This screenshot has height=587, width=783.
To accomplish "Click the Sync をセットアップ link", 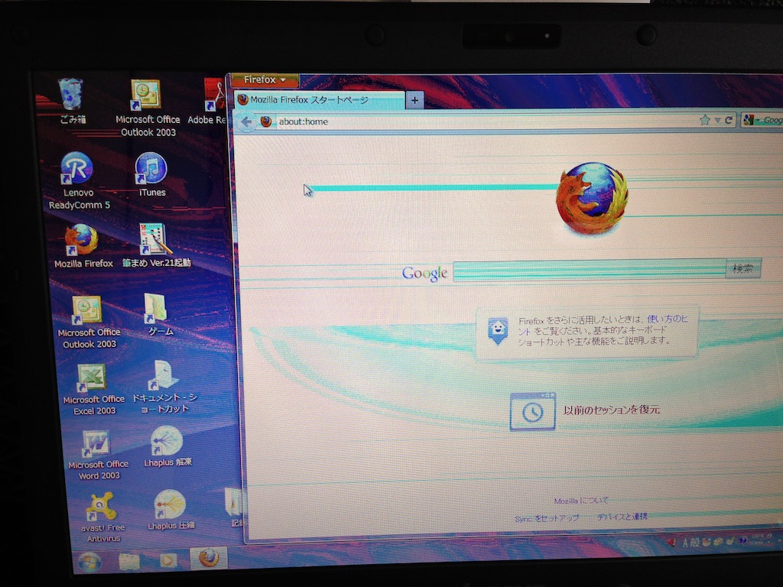I will 547,518.
